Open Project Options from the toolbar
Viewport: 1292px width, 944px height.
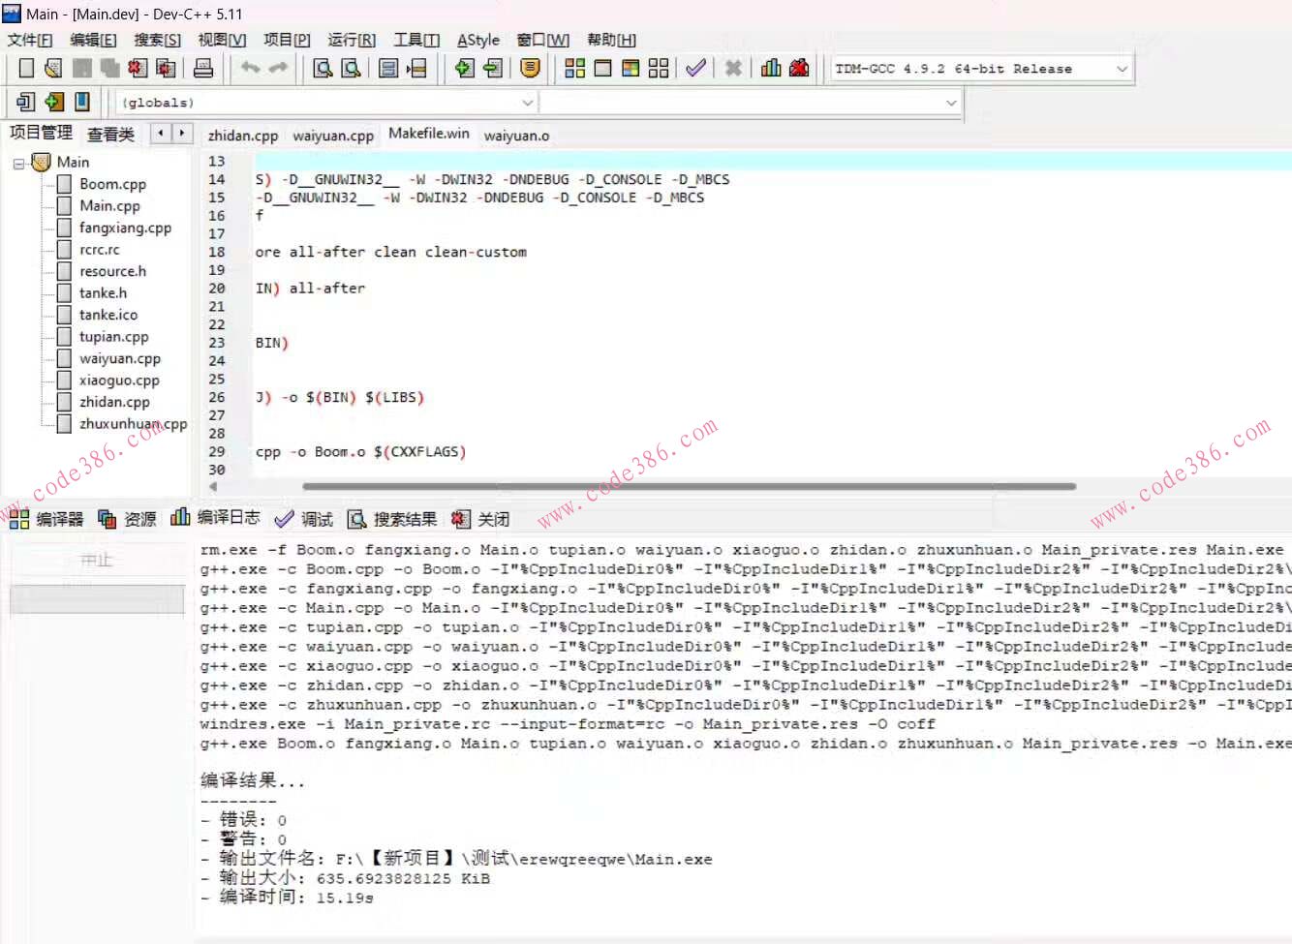(530, 68)
